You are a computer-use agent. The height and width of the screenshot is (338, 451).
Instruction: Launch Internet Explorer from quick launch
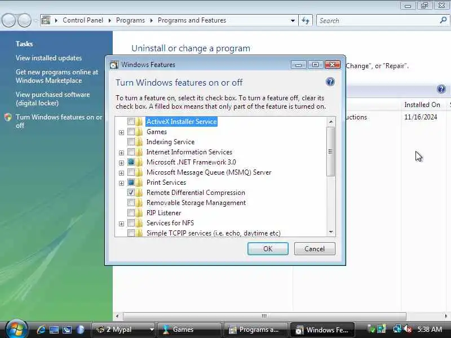point(41,330)
